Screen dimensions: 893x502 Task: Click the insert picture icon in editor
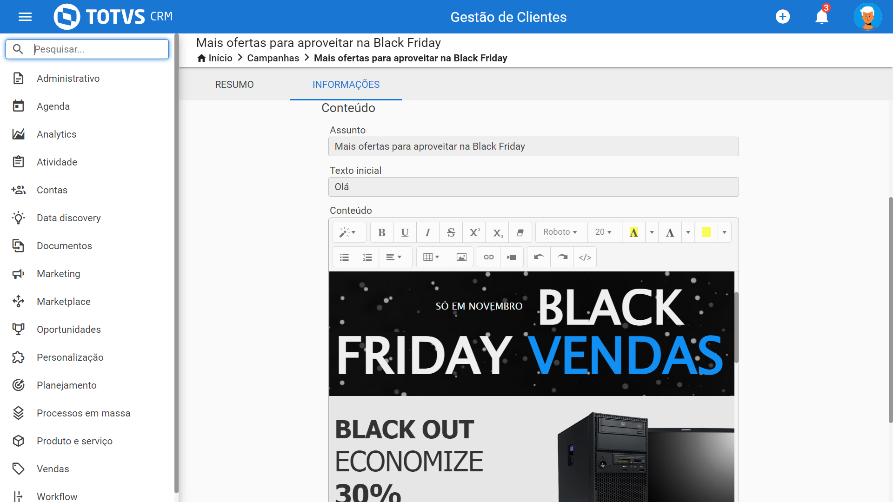pos(461,257)
